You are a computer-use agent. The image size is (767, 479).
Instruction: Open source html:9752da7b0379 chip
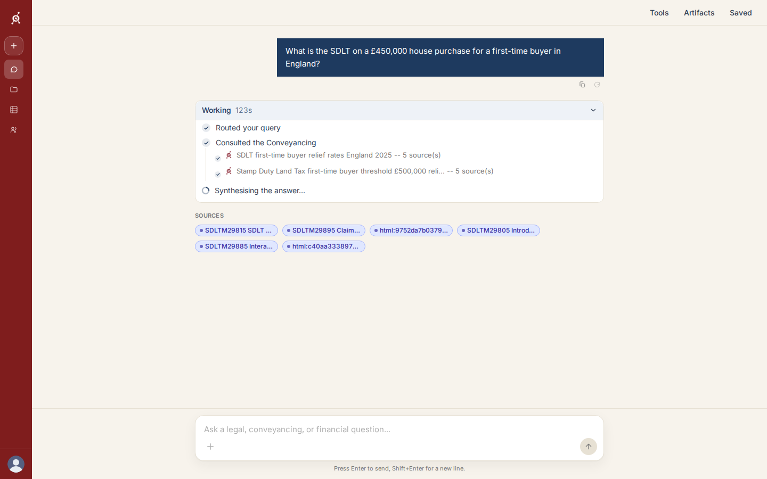[411, 230]
